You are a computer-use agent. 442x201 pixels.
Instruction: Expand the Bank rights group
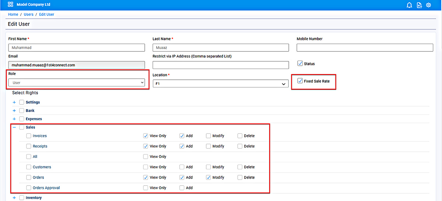[14, 111]
